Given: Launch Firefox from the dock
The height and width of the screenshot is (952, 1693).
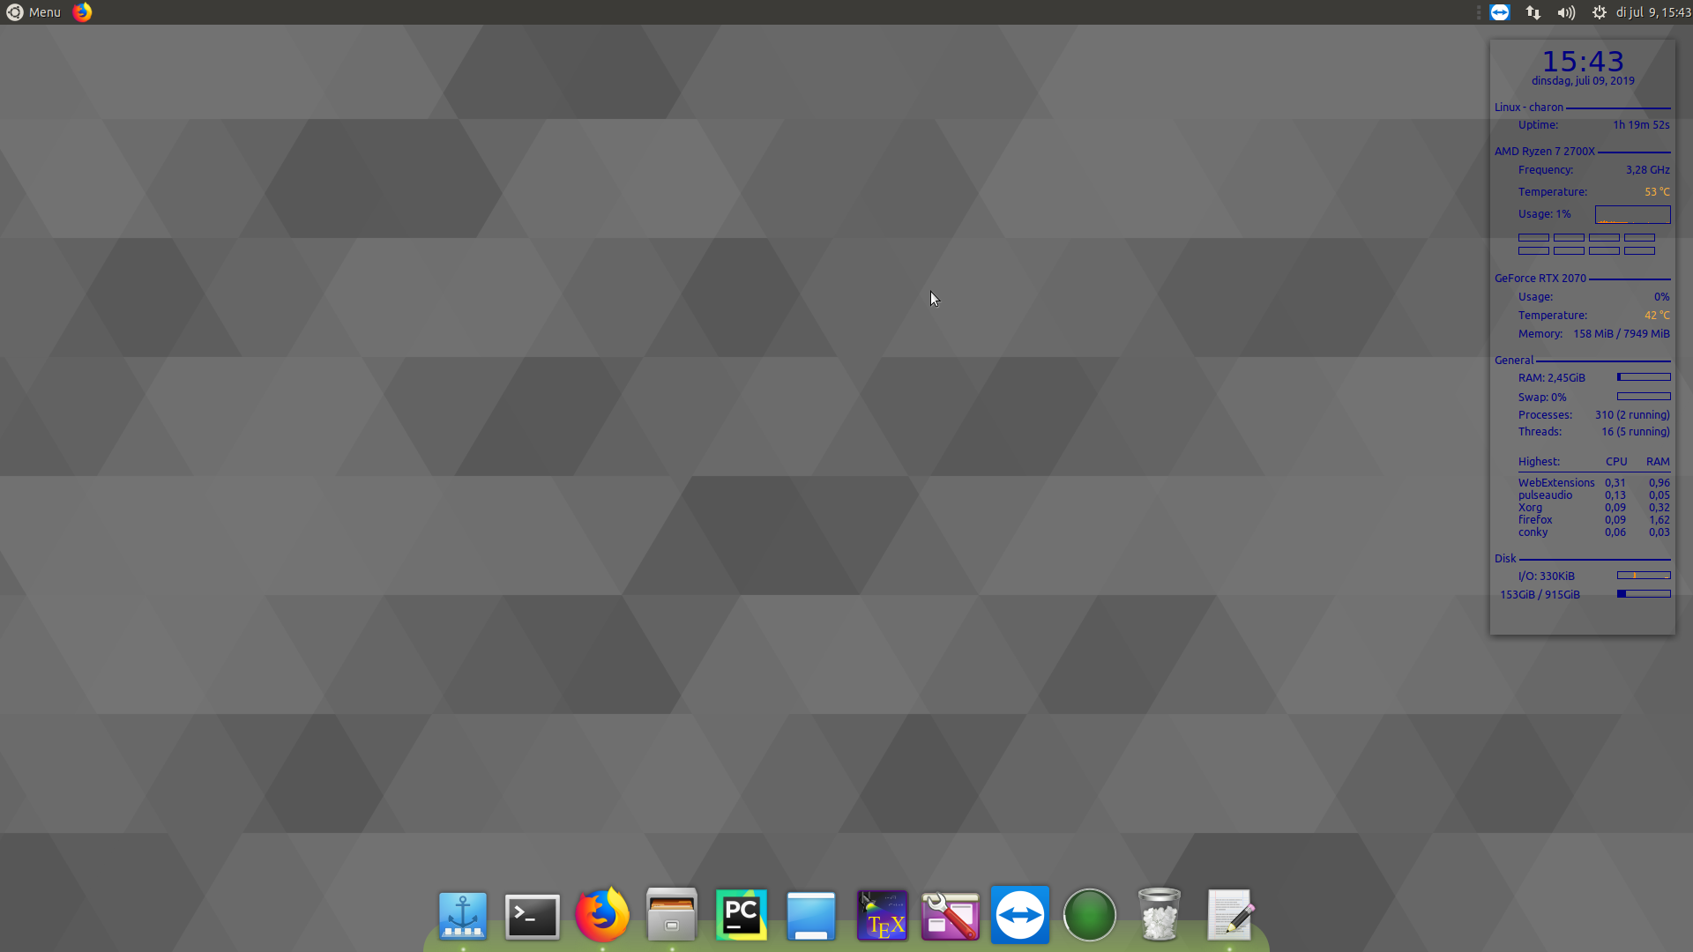Looking at the screenshot, I should (x=602, y=915).
